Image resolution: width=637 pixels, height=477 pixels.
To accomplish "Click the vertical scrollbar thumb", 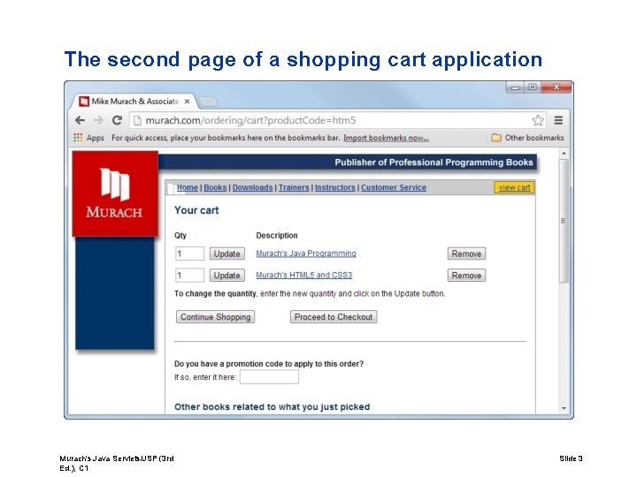I will 564,221.
